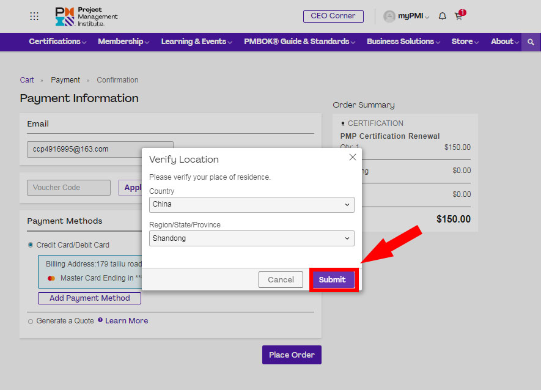Open the search magnifier

click(x=531, y=42)
